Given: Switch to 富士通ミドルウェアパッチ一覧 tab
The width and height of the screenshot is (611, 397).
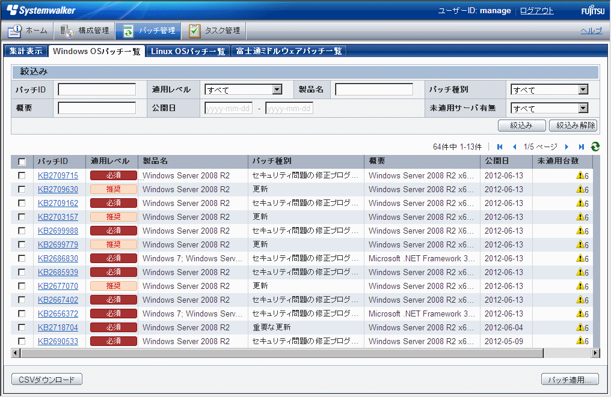Looking at the screenshot, I should click(289, 51).
